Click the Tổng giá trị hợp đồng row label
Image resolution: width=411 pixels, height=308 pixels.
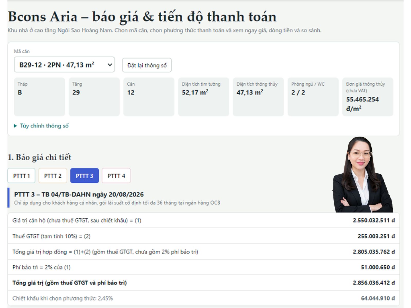click(x=105, y=252)
